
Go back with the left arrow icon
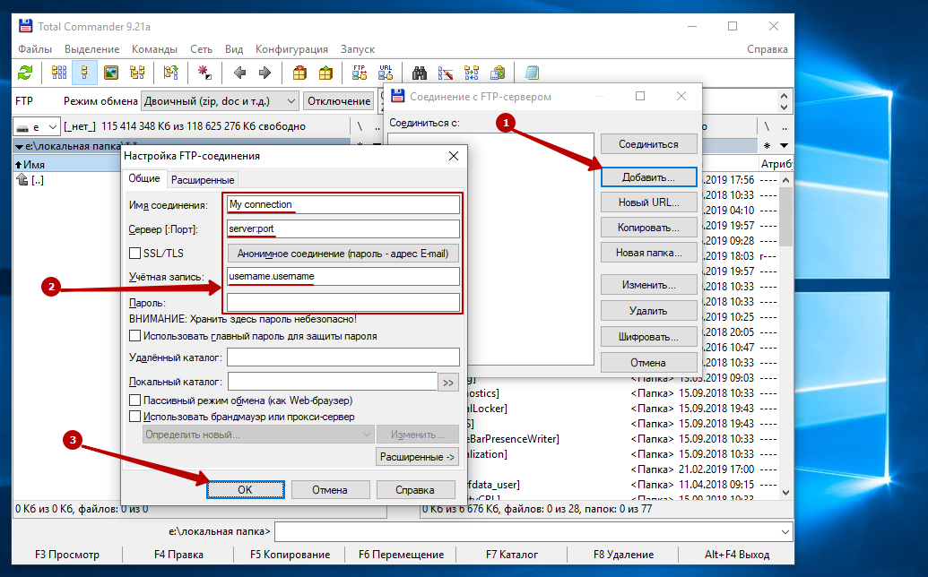tap(239, 73)
